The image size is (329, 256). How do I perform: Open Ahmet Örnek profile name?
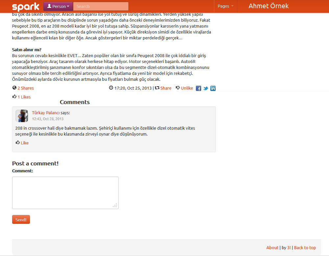269,6
